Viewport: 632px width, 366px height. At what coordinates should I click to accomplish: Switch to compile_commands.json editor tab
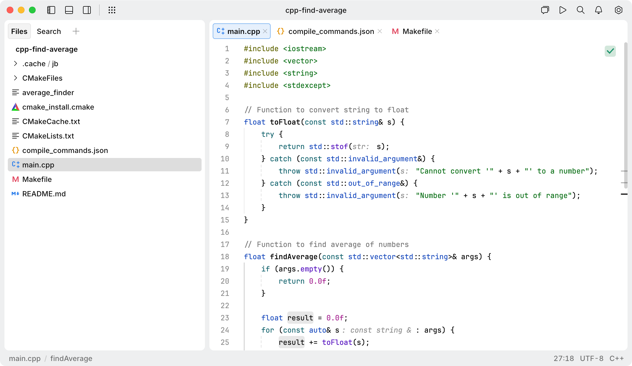pos(331,31)
